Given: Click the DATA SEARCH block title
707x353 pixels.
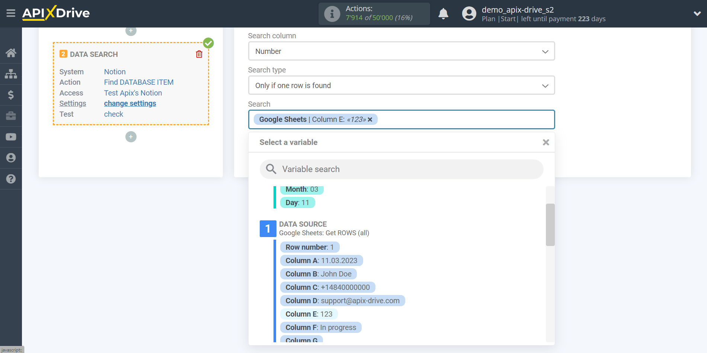Looking at the screenshot, I should [x=94, y=54].
